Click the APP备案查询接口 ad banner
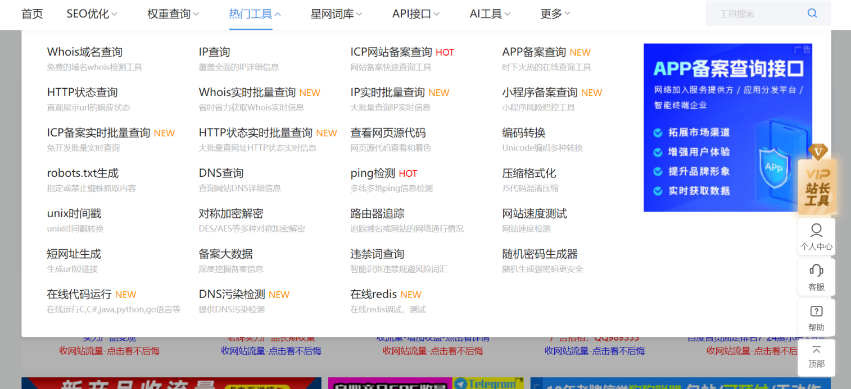Viewport: 851px width, 389px height. coord(727,128)
